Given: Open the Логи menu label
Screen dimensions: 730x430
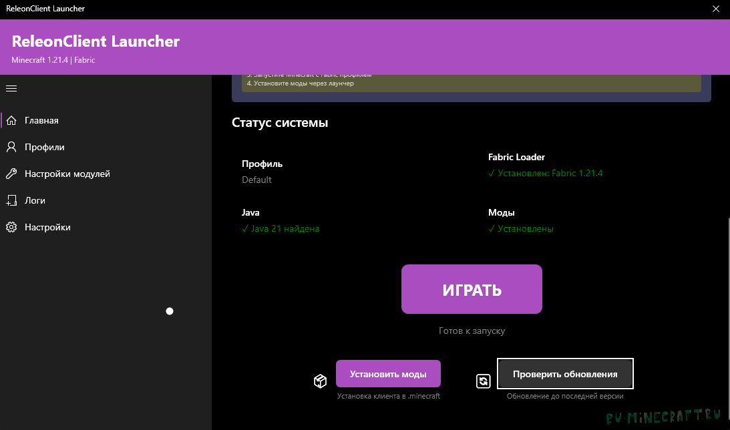Looking at the screenshot, I should (35, 200).
